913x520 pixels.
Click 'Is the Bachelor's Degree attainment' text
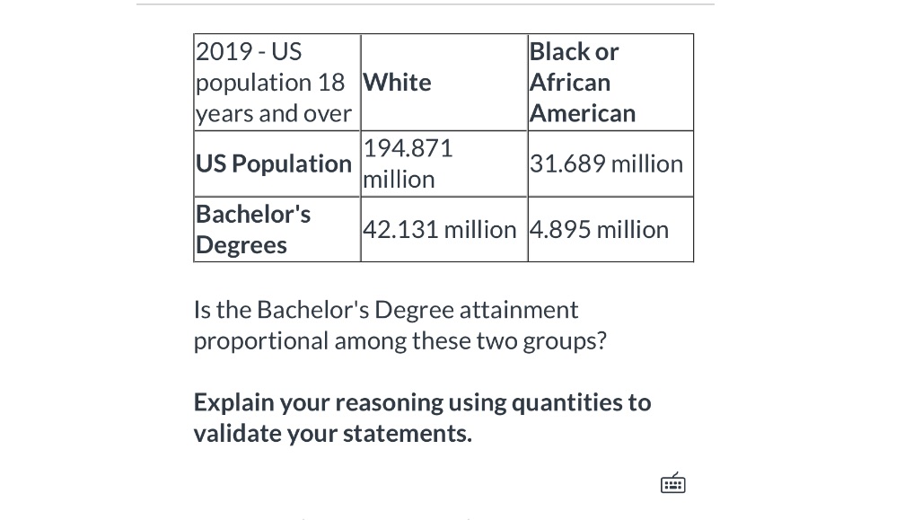[x=386, y=310]
